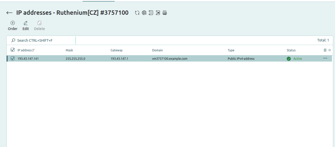Uncheck the 193.43.147.141 row checkbox
335x147 pixels.
tap(13, 58)
